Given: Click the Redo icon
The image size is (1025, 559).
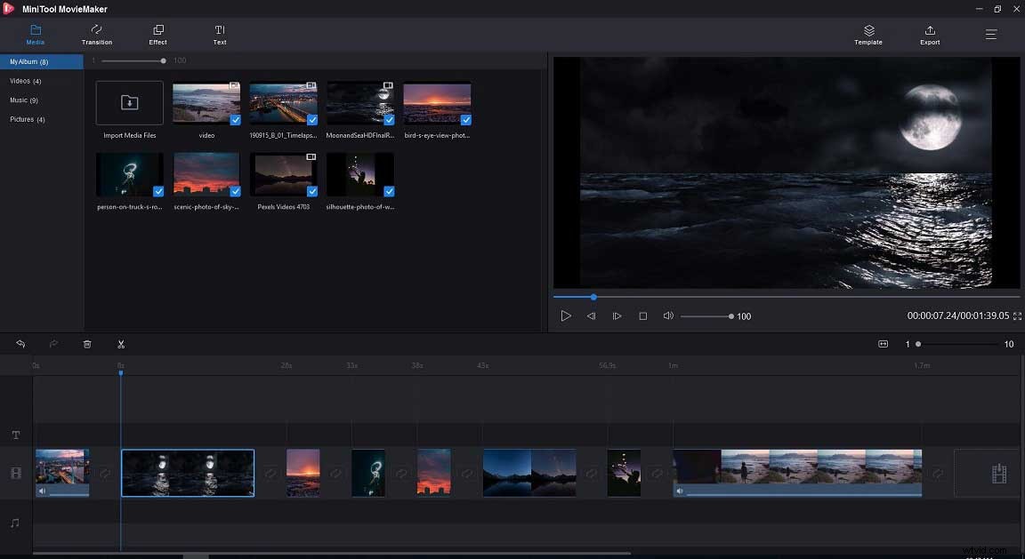Looking at the screenshot, I should (52, 344).
